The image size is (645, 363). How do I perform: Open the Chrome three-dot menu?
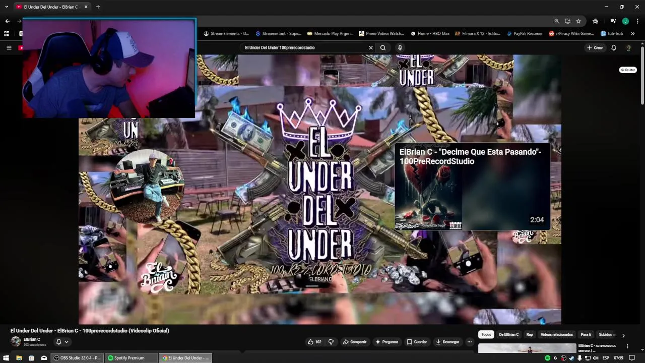coord(637,21)
